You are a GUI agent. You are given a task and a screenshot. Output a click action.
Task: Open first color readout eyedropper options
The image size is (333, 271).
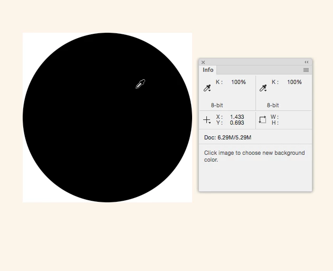click(x=207, y=88)
